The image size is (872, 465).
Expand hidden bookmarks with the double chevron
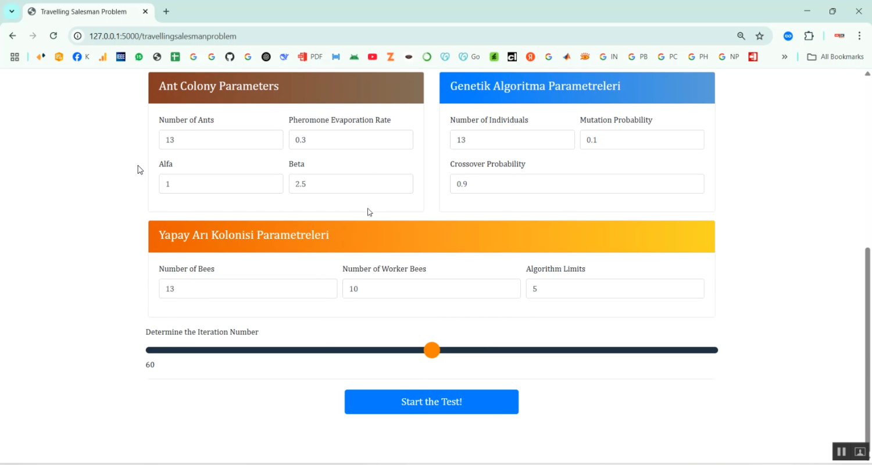click(785, 56)
